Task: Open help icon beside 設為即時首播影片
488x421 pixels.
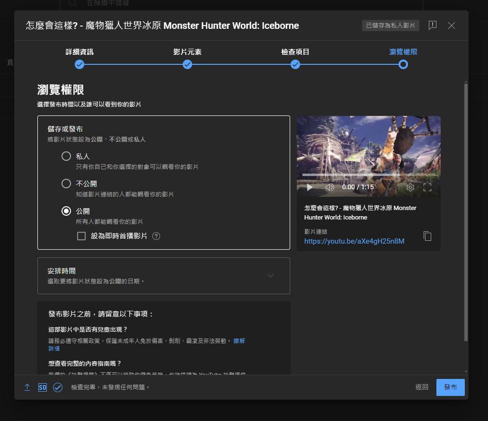Action: [156, 236]
